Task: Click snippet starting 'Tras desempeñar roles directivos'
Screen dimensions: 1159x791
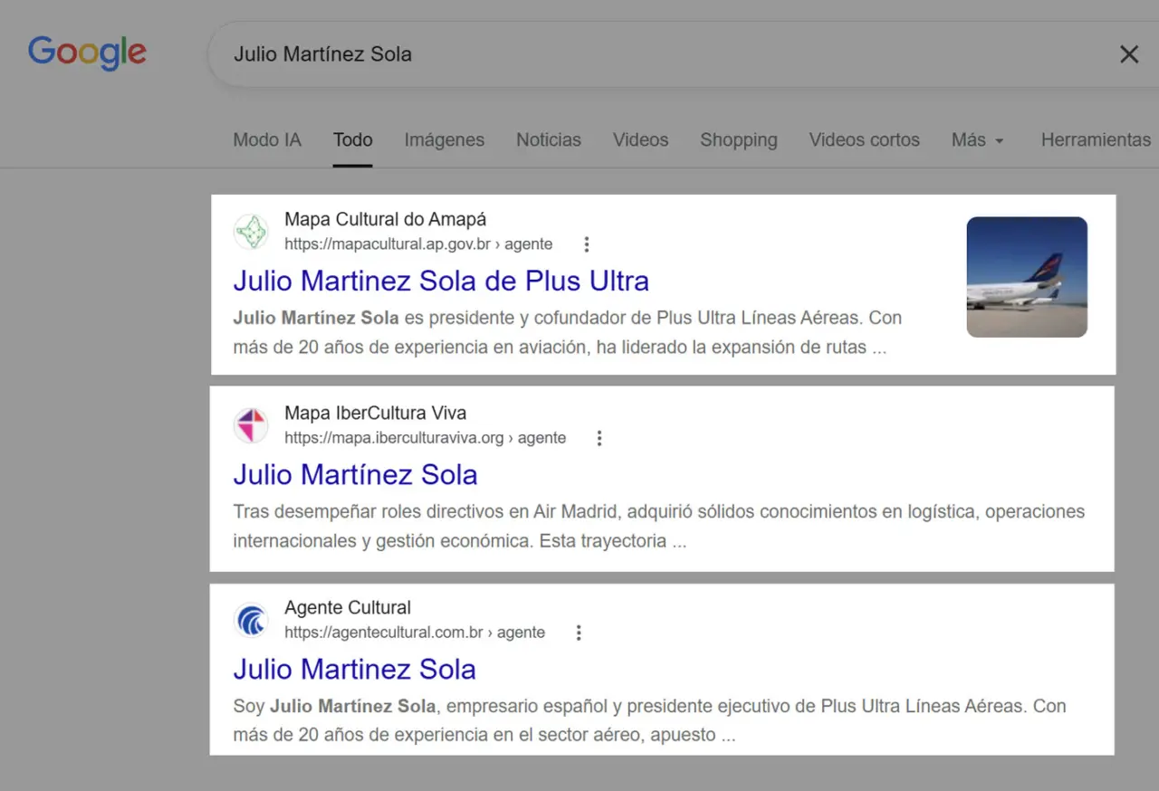Action: (x=658, y=526)
